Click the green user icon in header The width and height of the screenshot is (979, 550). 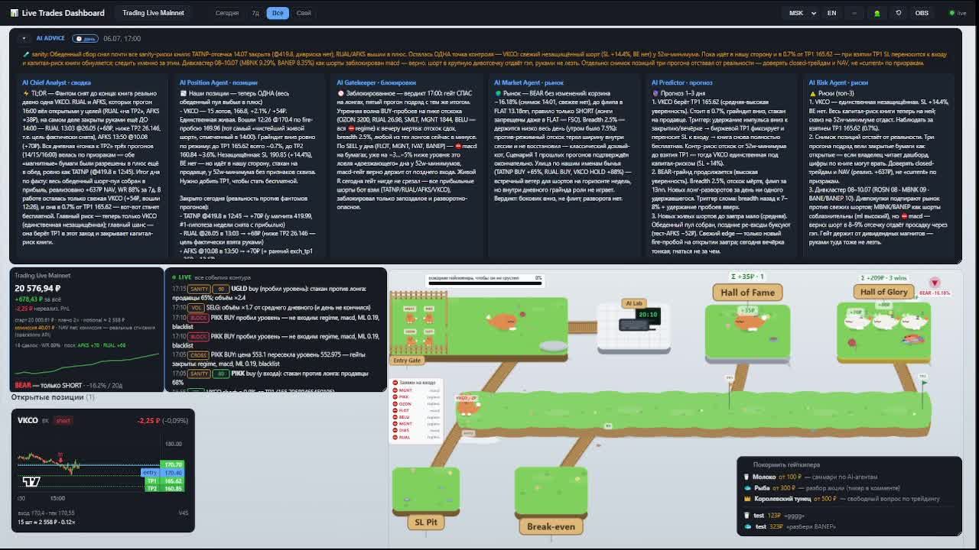click(877, 13)
